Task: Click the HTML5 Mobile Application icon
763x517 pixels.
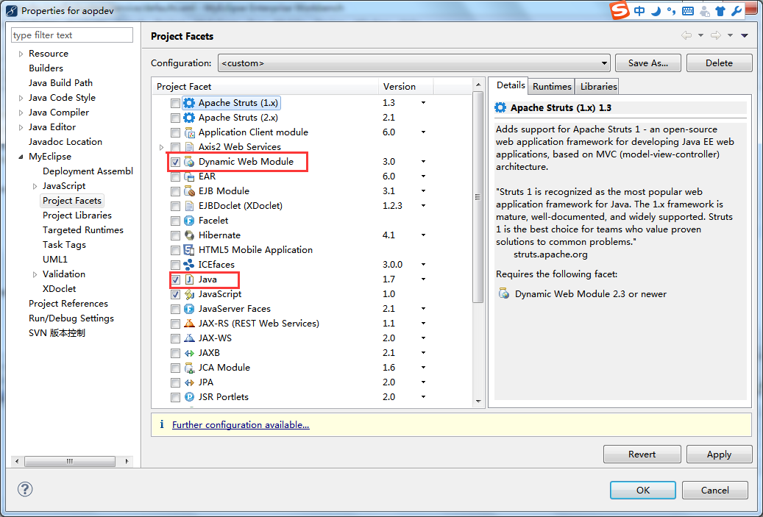Action: point(189,250)
